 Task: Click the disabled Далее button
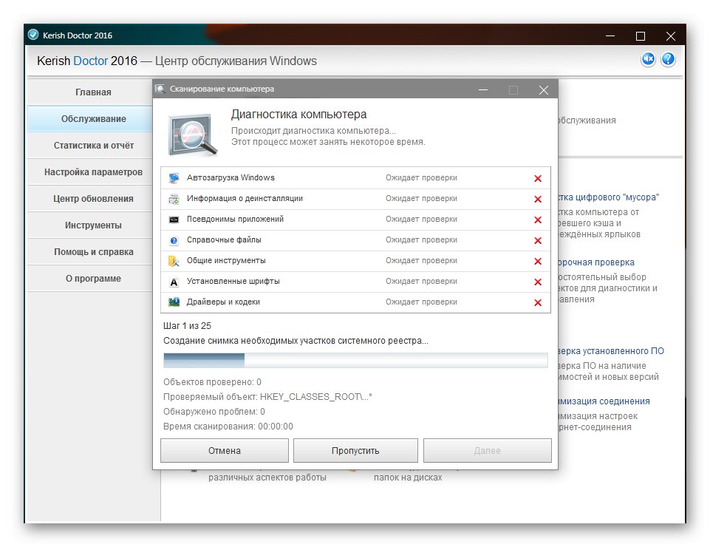pyautogui.click(x=487, y=450)
